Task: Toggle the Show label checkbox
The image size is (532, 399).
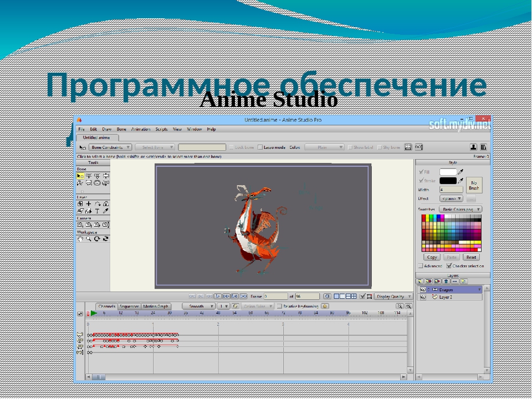Action: (x=350, y=147)
